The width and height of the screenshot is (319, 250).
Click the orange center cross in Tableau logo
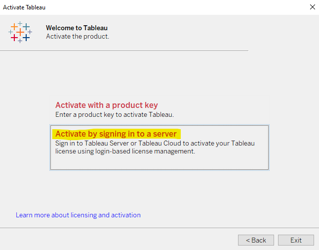20,32
